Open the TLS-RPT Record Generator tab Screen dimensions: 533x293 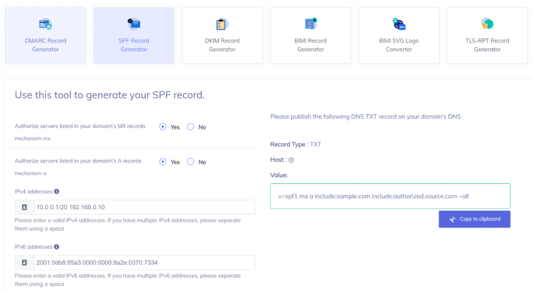(x=487, y=35)
